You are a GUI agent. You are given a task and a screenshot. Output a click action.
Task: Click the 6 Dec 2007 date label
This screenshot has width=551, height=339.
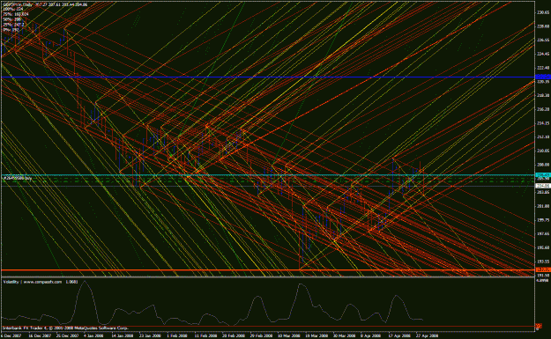[11, 335]
